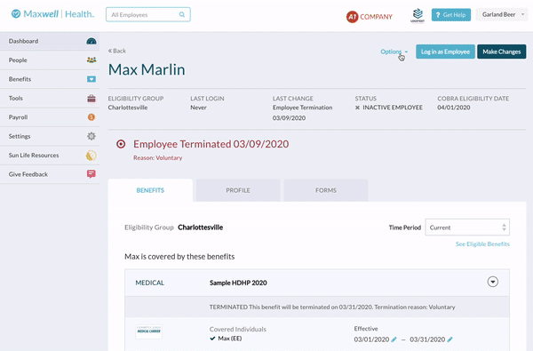Click the Maxwell Health logo
This screenshot has width=533, height=351.
click(52, 14)
